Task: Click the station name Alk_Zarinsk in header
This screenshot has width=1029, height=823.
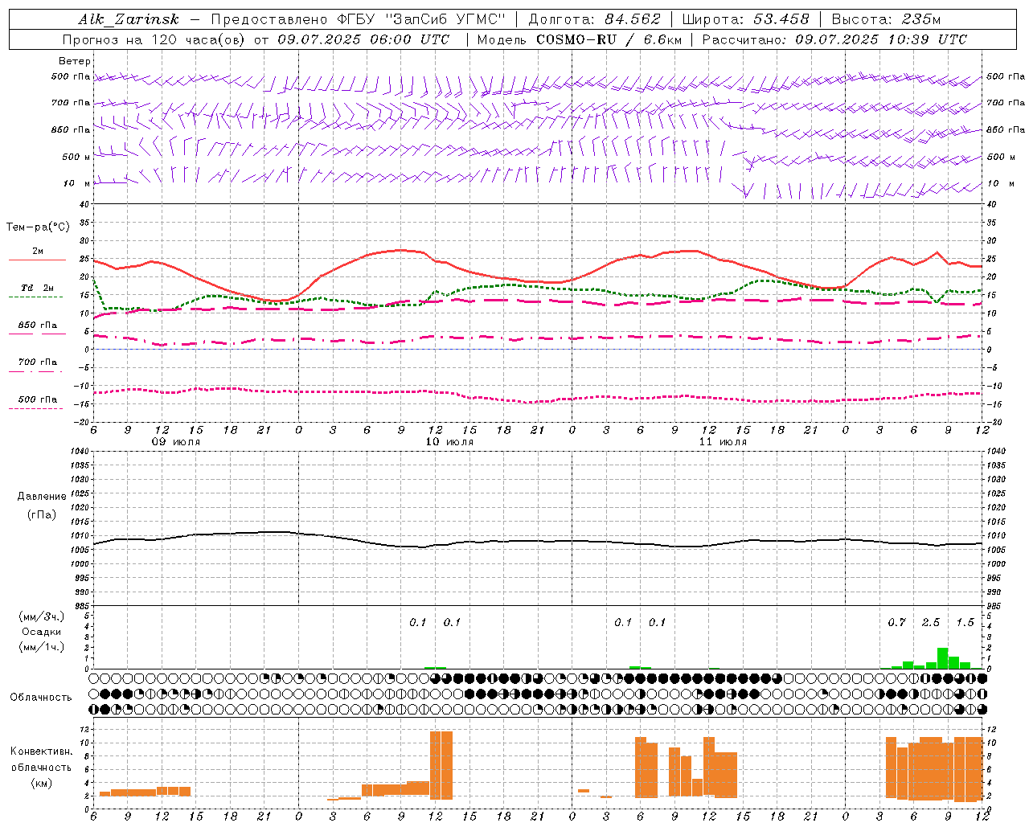Action: point(129,19)
